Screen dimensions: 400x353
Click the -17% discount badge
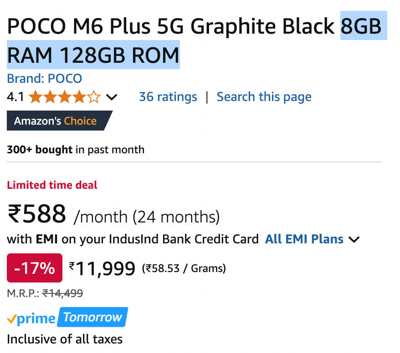[35, 268]
